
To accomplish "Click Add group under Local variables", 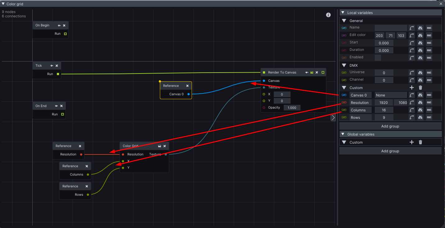I will 390,126.
